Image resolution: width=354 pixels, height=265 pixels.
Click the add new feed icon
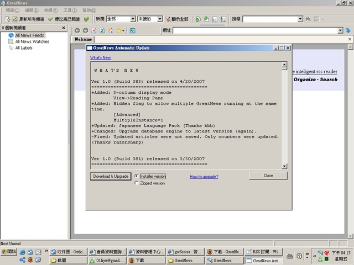(x=7, y=19)
